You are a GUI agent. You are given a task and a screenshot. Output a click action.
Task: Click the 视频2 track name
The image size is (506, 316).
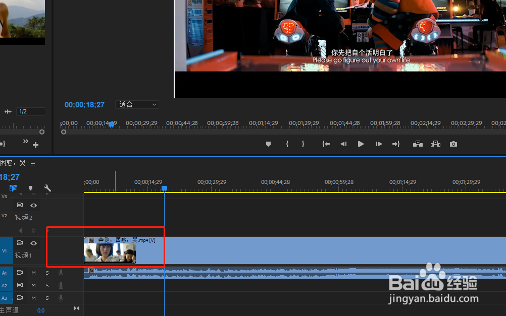pyautogui.click(x=24, y=217)
